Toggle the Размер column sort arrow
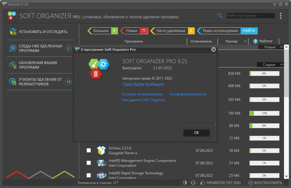Screen dimensions: 291x188 (245, 41)
